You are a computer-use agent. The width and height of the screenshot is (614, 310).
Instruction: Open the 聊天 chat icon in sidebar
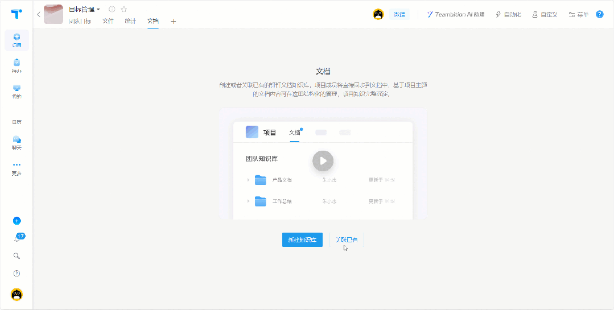pos(17,142)
